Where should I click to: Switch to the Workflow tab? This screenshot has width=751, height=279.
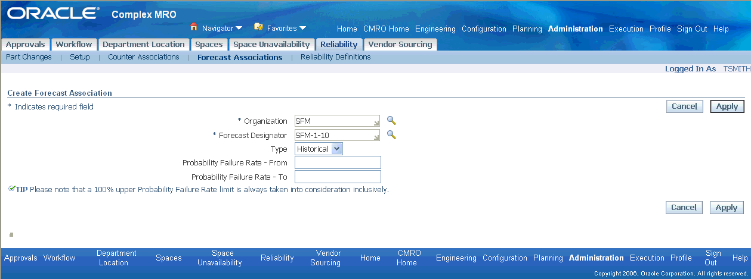tap(74, 45)
